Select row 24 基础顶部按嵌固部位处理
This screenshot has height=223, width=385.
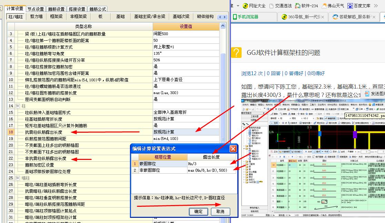click(48, 171)
